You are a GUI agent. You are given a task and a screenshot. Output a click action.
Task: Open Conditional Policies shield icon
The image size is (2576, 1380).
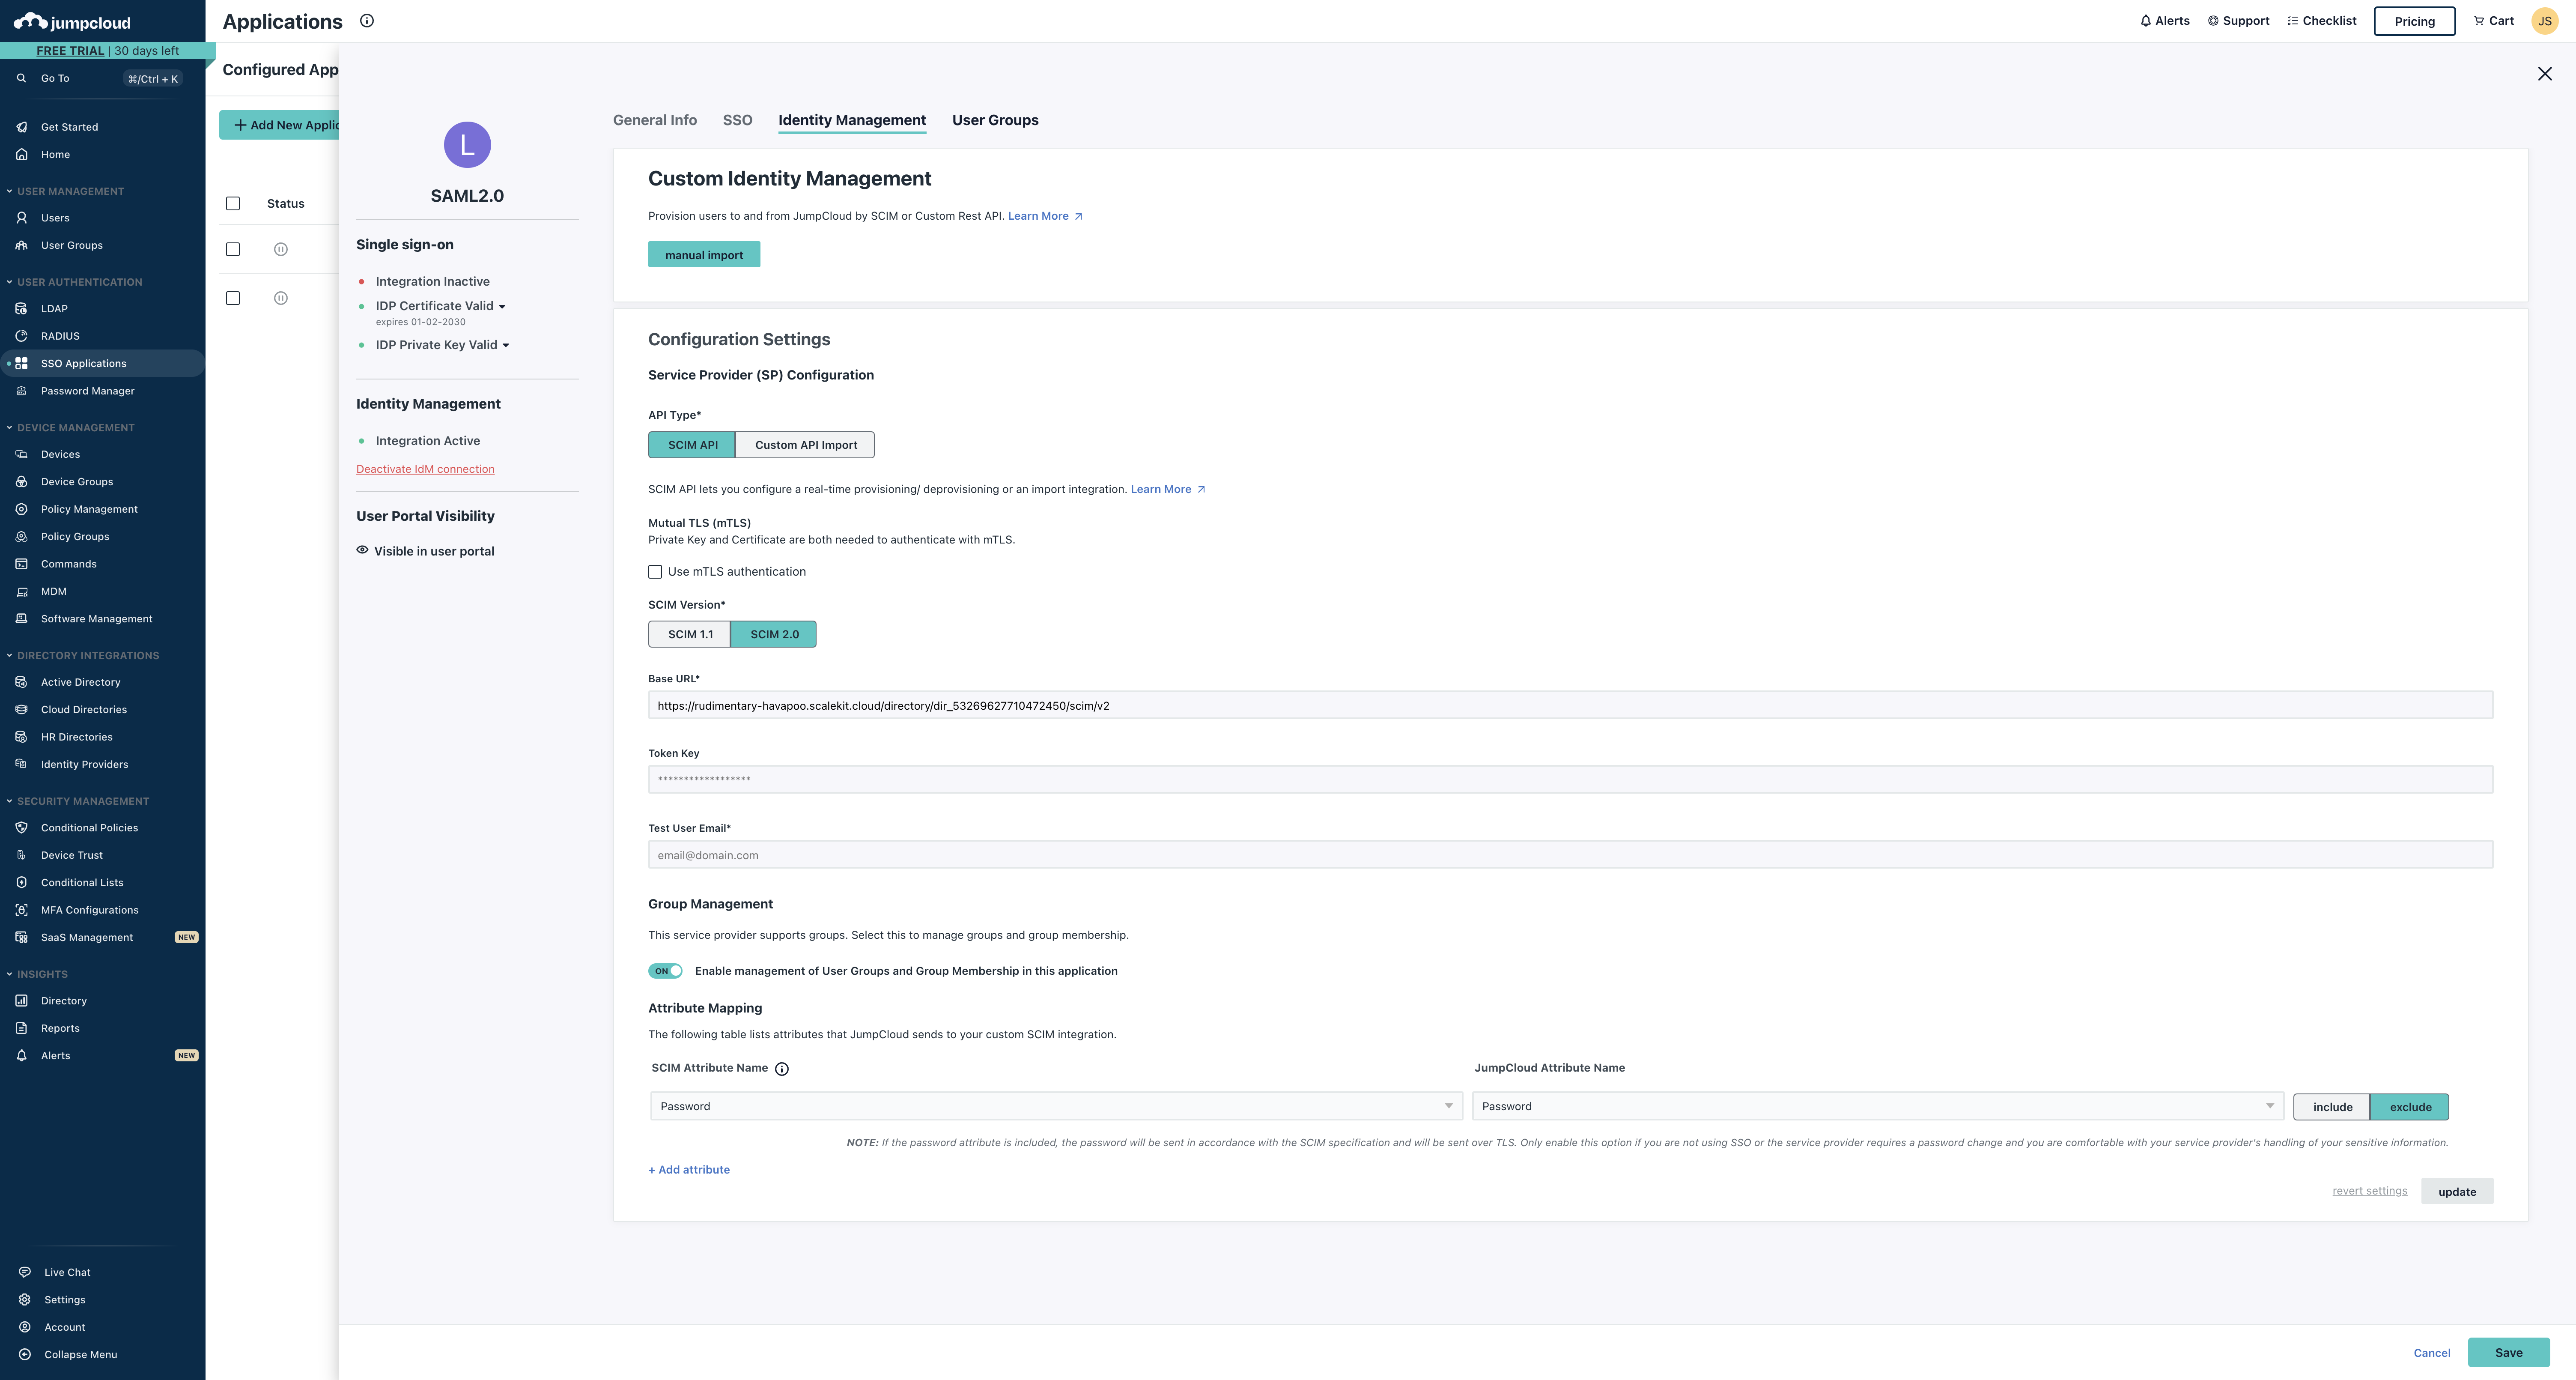point(21,827)
